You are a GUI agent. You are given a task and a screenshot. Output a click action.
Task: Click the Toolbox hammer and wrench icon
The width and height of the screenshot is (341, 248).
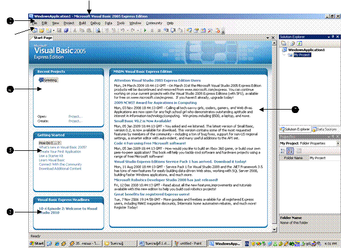tap(210, 31)
